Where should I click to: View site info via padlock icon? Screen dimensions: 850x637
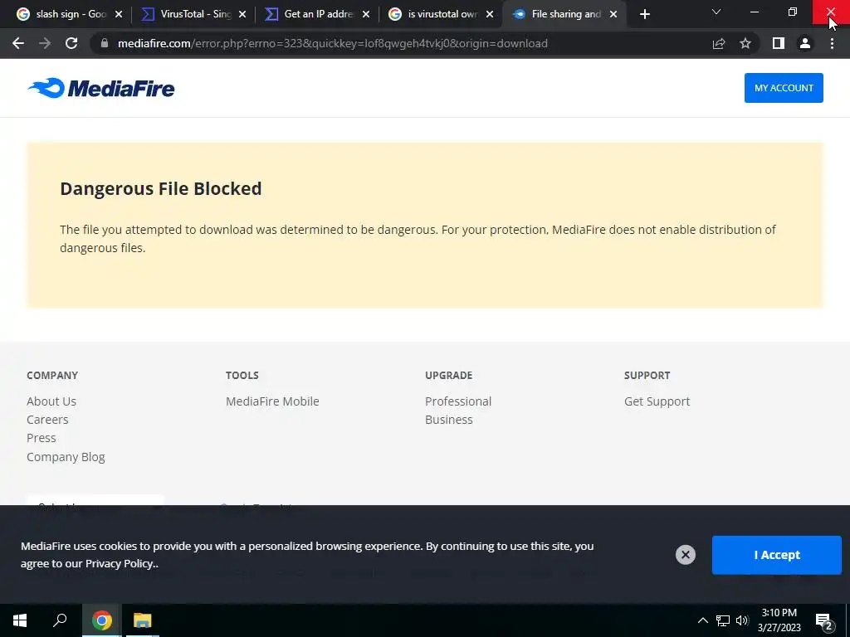(105, 43)
